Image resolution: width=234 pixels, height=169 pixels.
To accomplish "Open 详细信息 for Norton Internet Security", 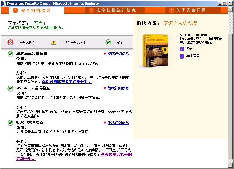I will pyautogui.click(x=192, y=56).
